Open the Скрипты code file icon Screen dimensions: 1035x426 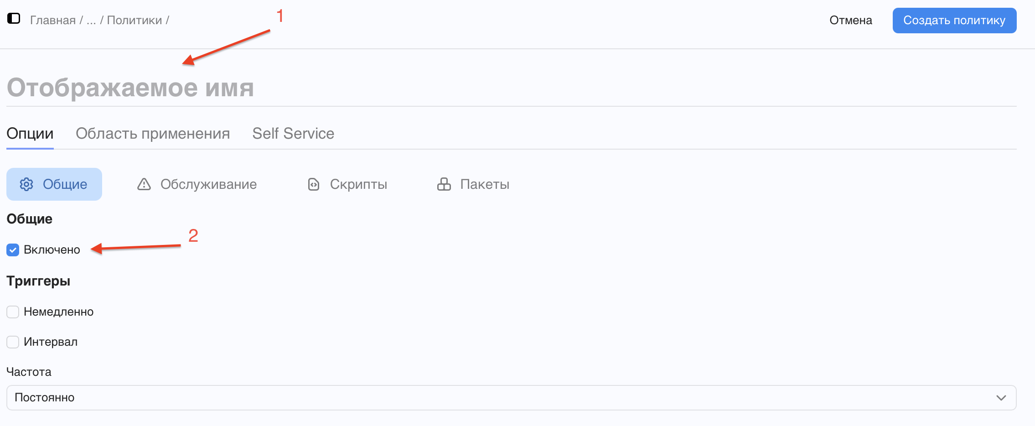pos(314,184)
